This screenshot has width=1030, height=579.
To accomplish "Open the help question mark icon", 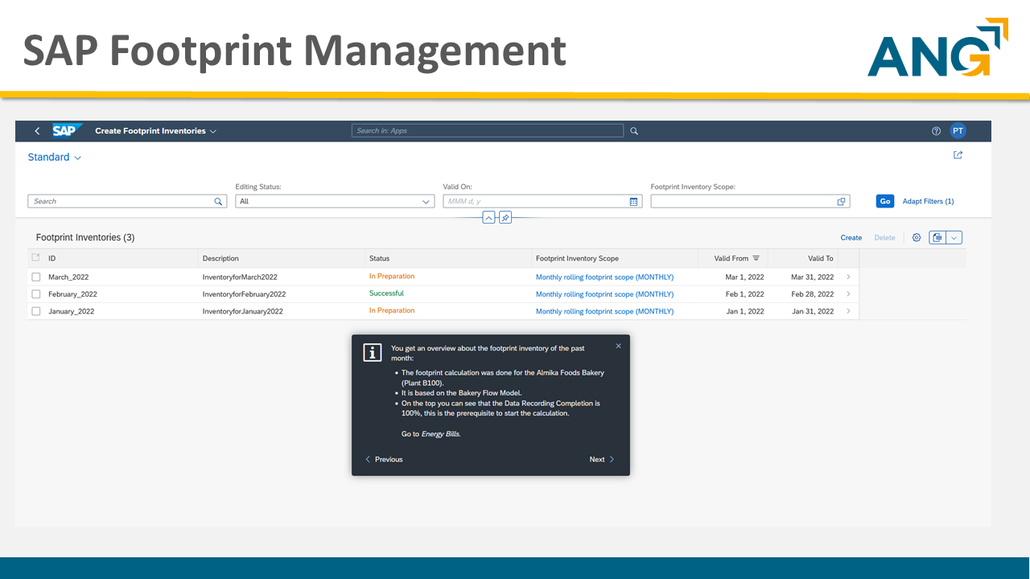I will click(x=936, y=131).
